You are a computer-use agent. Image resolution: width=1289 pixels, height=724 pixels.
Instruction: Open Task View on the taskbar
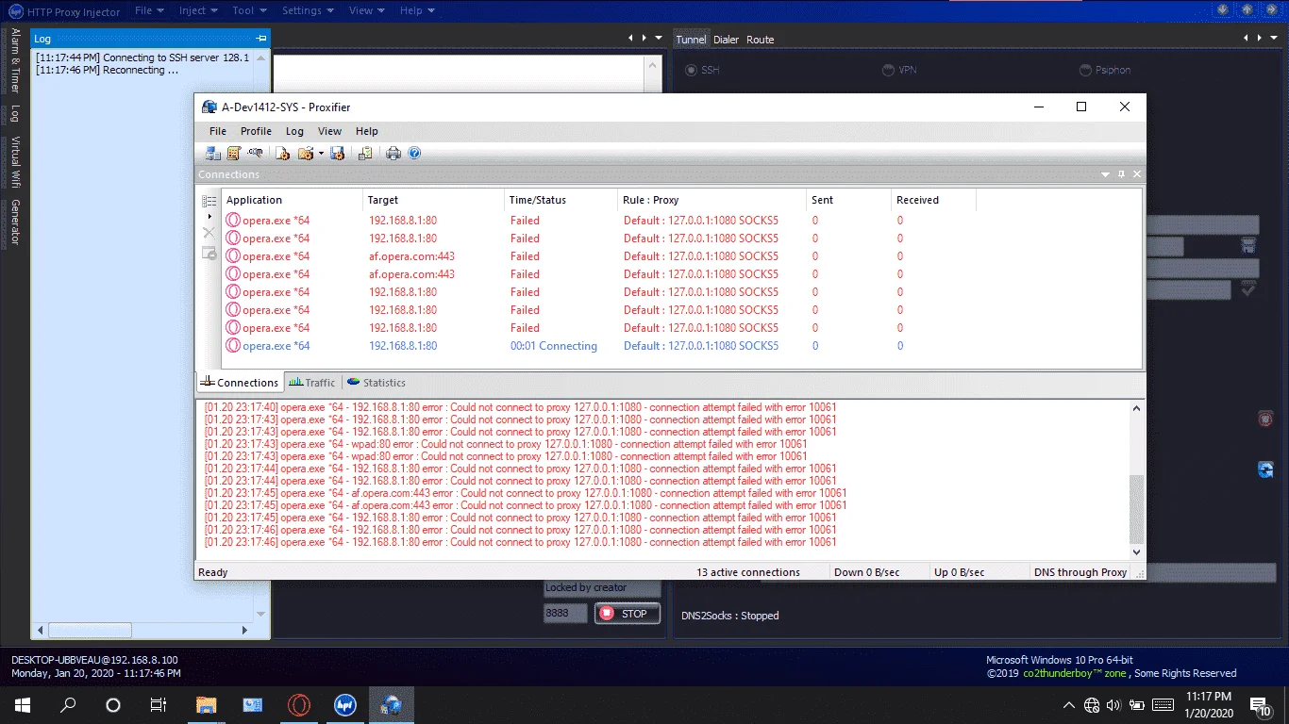point(159,705)
